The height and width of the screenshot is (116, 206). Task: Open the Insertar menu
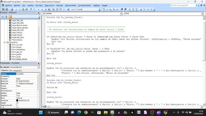click(30, 5)
